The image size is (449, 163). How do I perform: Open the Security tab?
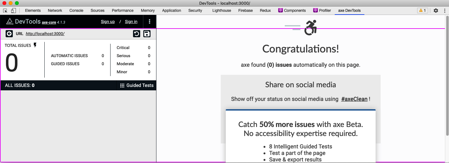click(x=195, y=11)
